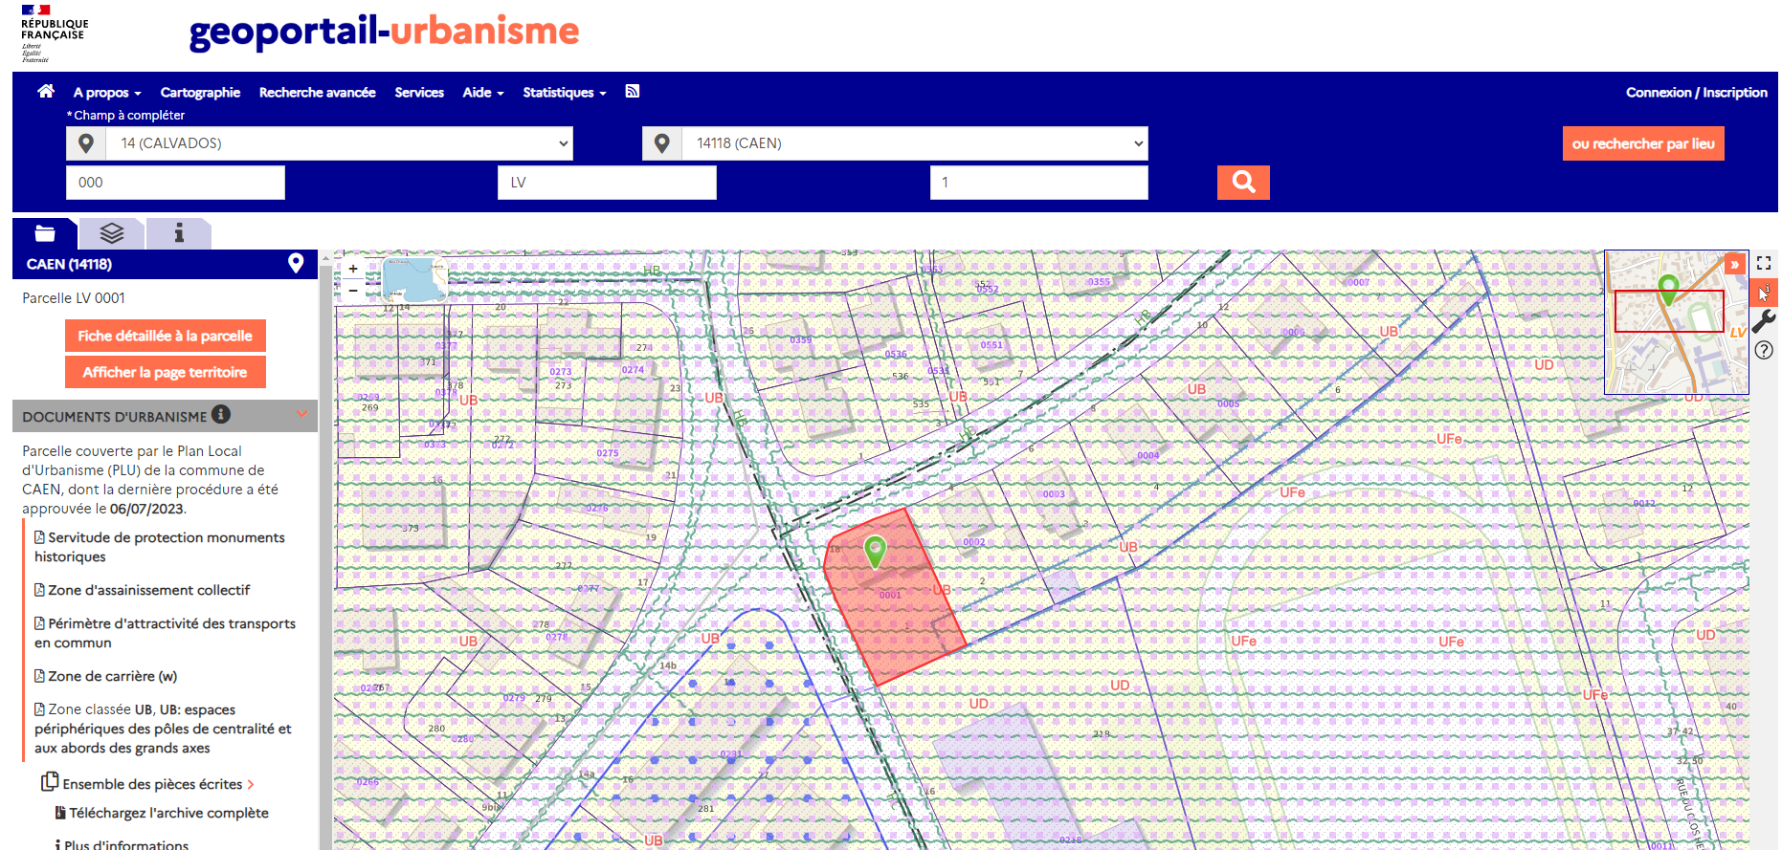Click the left panel vertical scrollbar
1782x850 pixels.
coord(325,550)
